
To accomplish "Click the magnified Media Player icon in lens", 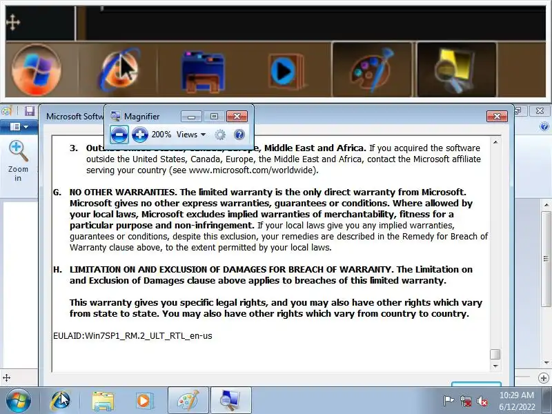I will pyautogui.click(x=286, y=71).
